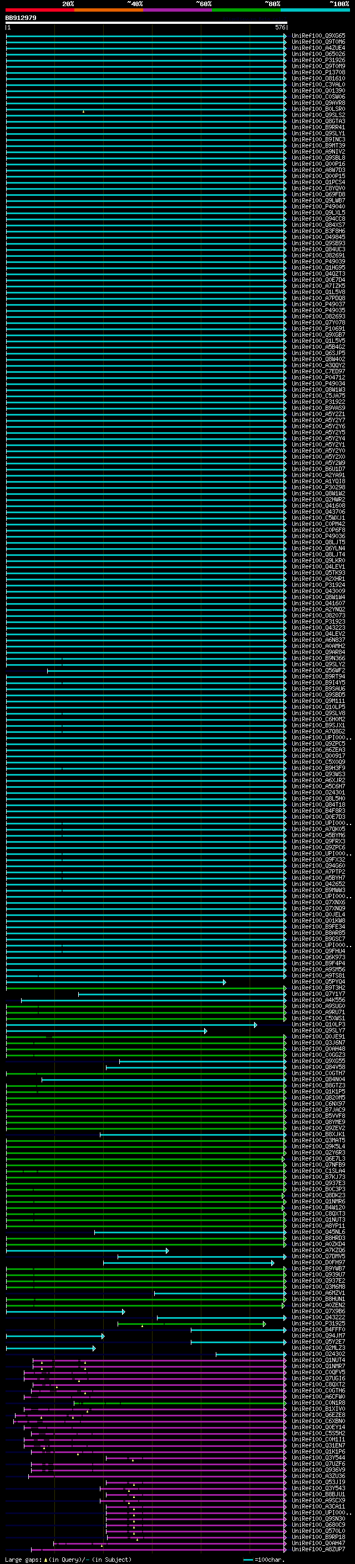Screen dimensions: 355x1564
Task: Select label UniRef100_Q6EZE8
Action: pos(318,1415)
